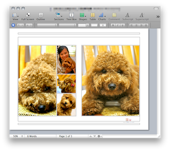The image size is (170, 151).
Task: Go to previous page with up arrow
Action: point(90,136)
